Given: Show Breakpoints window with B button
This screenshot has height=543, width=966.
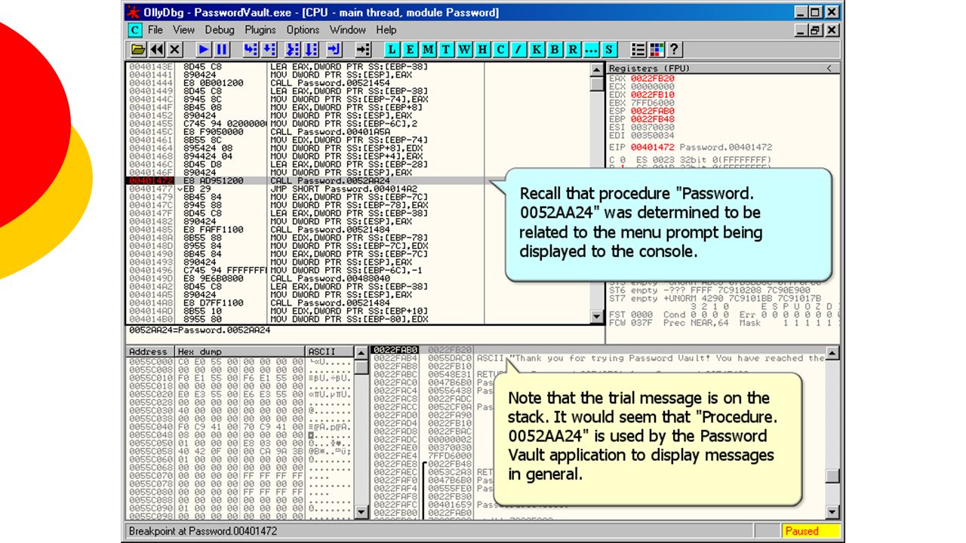Looking at the screenshot, I should pyautogui.click(x=555, y=50).
